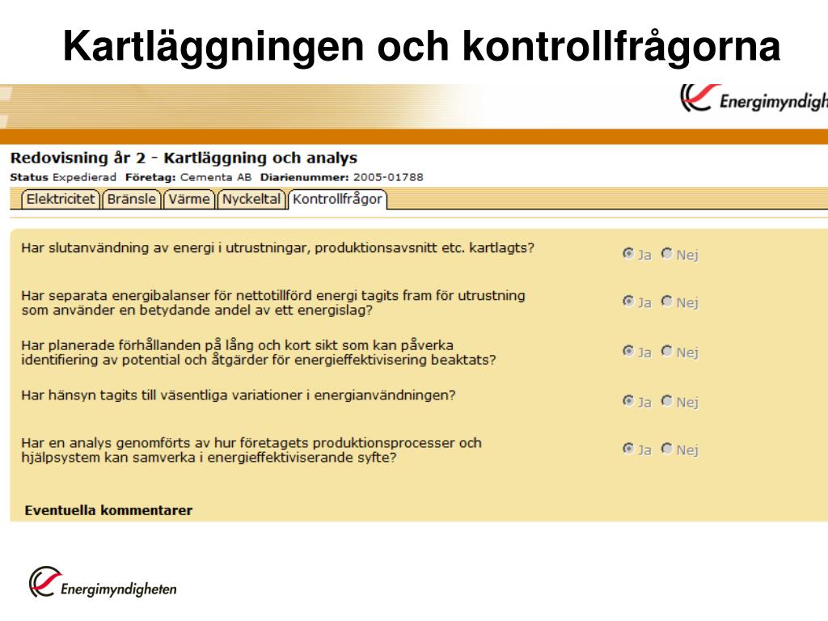The width and height of the screenshot is (828, 621).
Task: Switch to the Bränsle tab
Action: click(132, 200)
